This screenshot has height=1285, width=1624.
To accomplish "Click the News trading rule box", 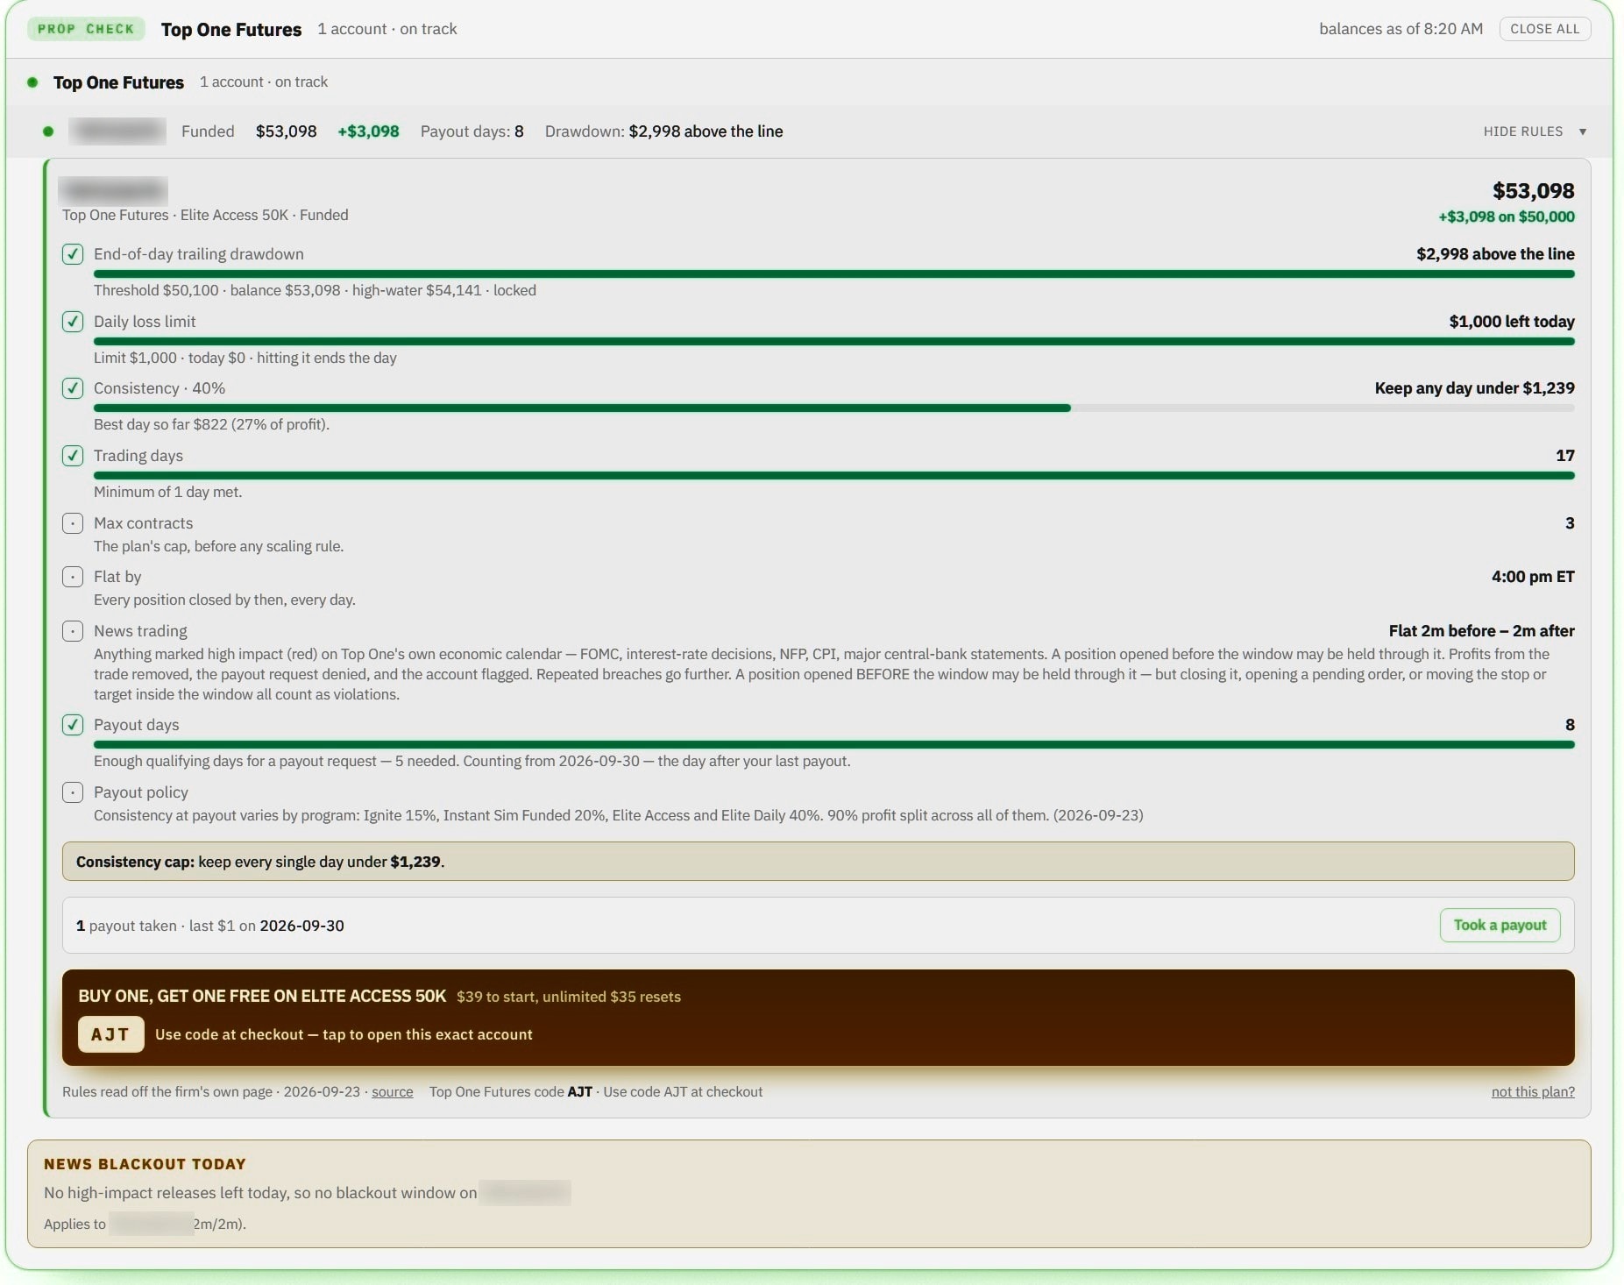I will pyautogui.click(x=73, y=631).
